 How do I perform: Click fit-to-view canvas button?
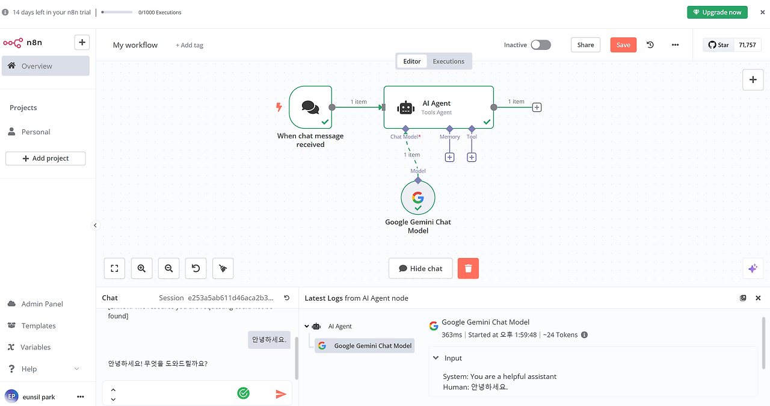[x=114, y=268]
